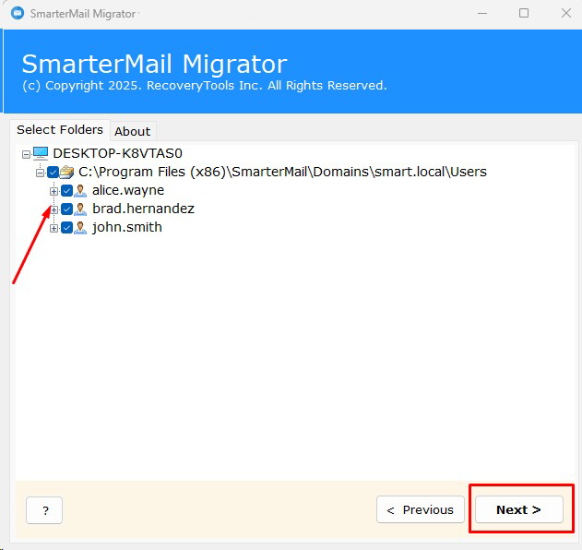Expand the brad.hernandez mailbox node
This screenshot has width=582, height=550.
[x=53, y=209]
